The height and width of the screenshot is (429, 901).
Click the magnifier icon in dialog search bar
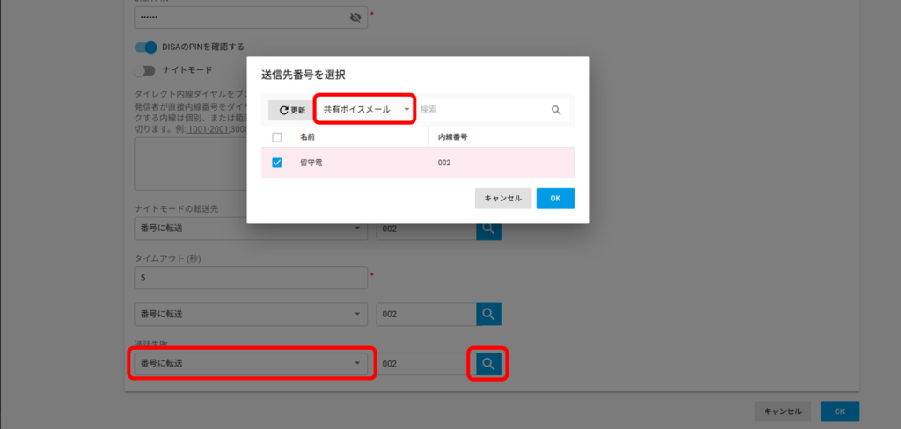(x=556, y=110)
